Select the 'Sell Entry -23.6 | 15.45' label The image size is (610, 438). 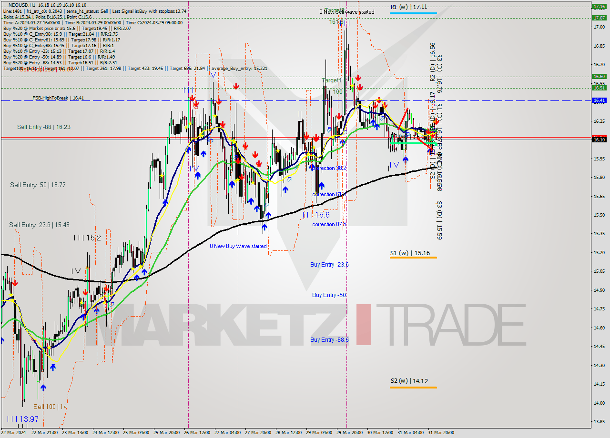(39, 225)
